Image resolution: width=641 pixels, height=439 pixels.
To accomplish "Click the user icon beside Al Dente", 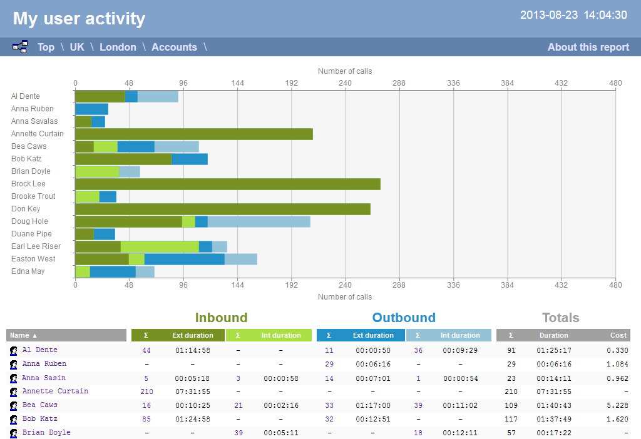I will point(14,350).
